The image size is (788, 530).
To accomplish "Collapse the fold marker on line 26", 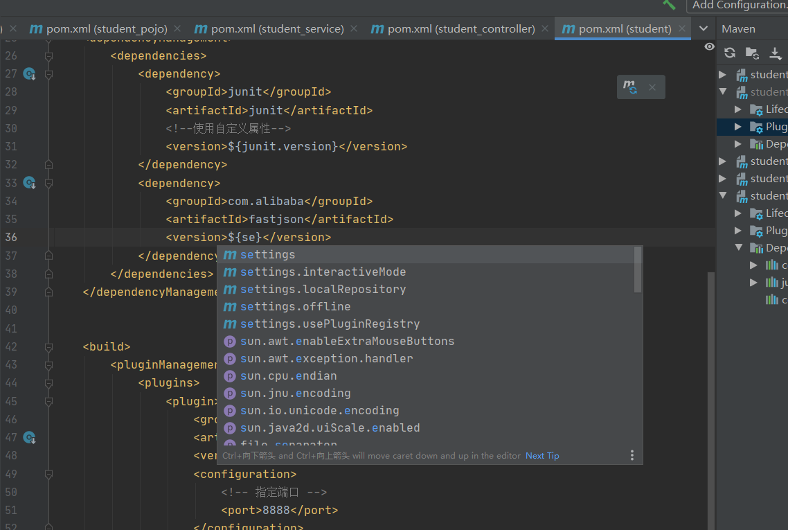I will coord(48,56).
